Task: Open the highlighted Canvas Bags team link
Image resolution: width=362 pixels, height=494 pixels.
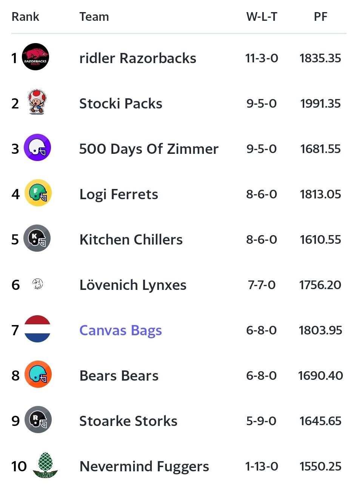Action: pyautogui.click(x=120, y=330)
